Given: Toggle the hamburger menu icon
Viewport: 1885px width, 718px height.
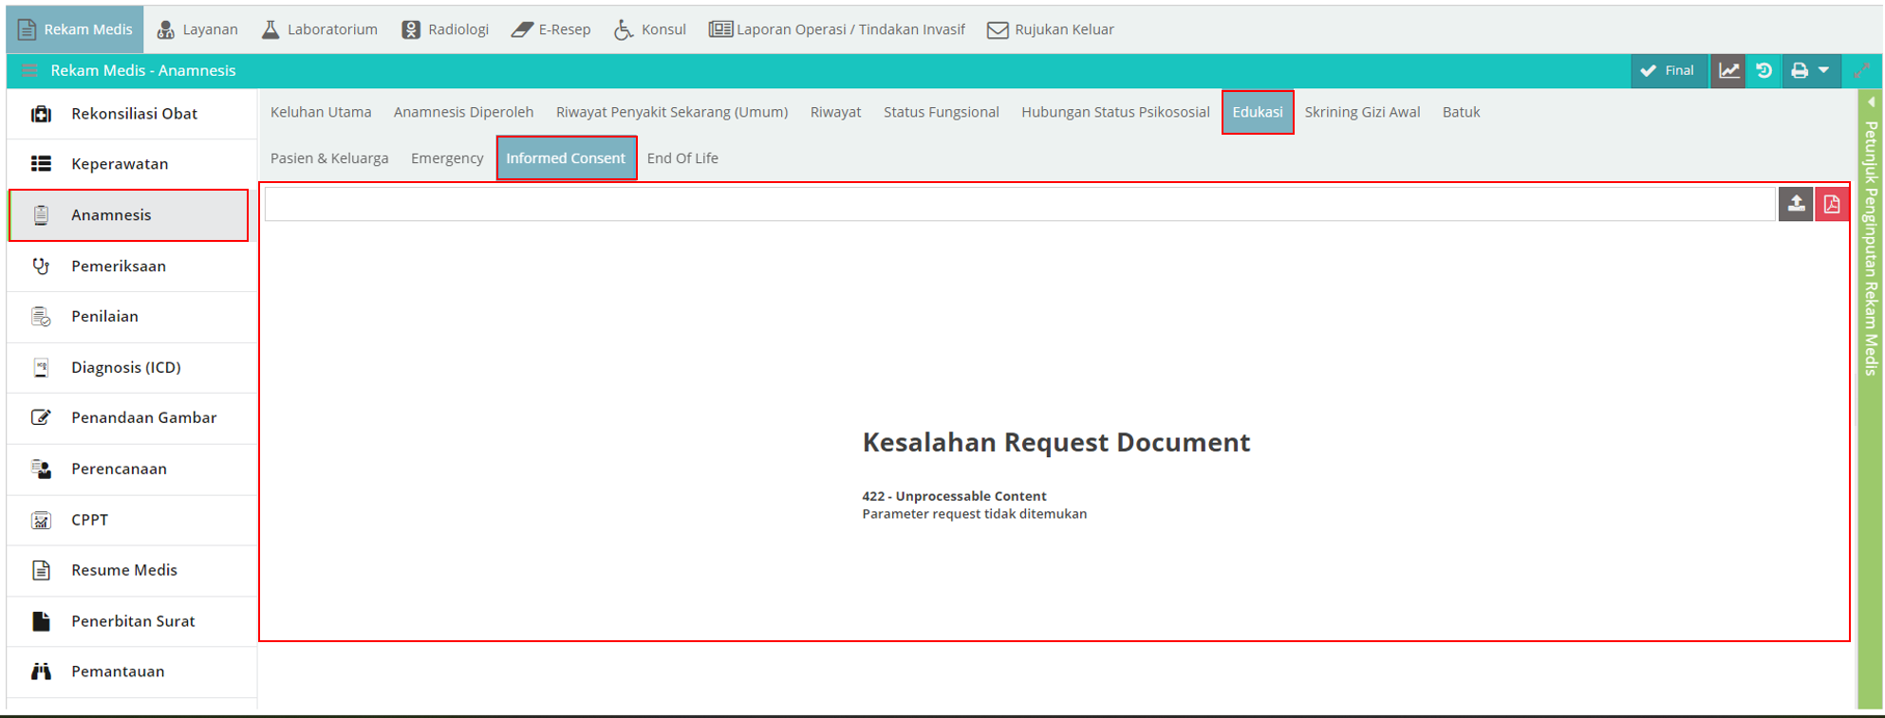Looking at the screenshot, I should (x=29, y=70).
